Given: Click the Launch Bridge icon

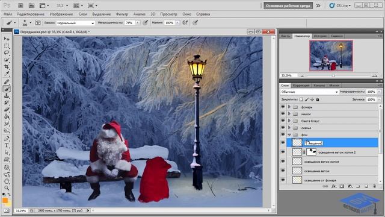Looking at the screenshot, I should coord(20,5).
